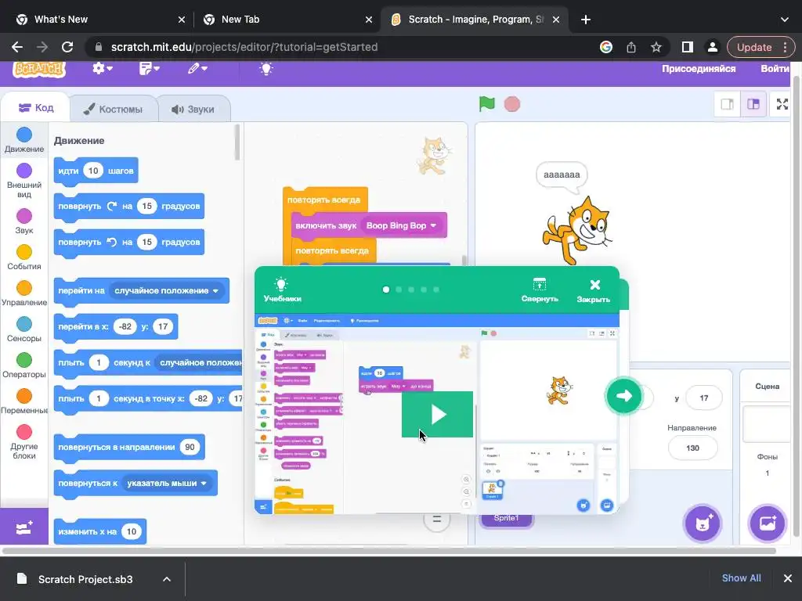
Task: Open случайное положение dropdown in перейти на block
Action: tap(166, 291)
